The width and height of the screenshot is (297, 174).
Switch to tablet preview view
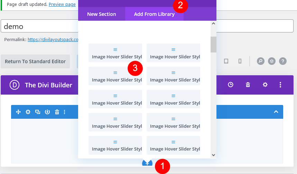click(x=226, y=61)
